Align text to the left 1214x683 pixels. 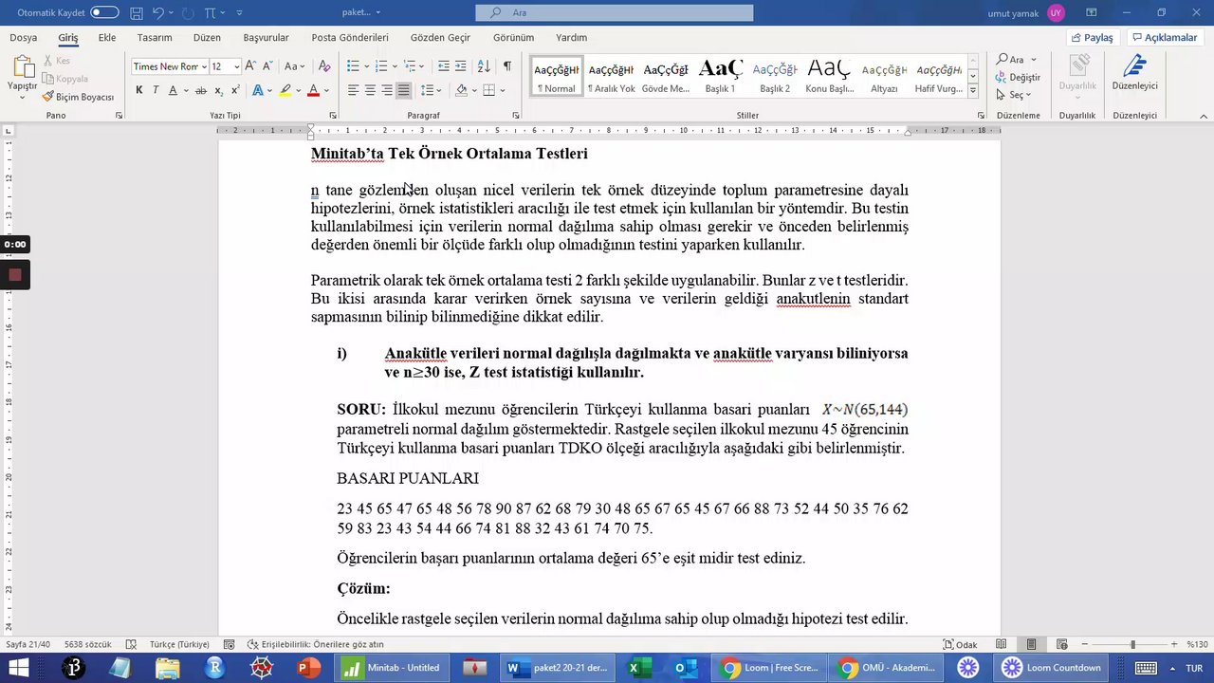tap(353, 90)
